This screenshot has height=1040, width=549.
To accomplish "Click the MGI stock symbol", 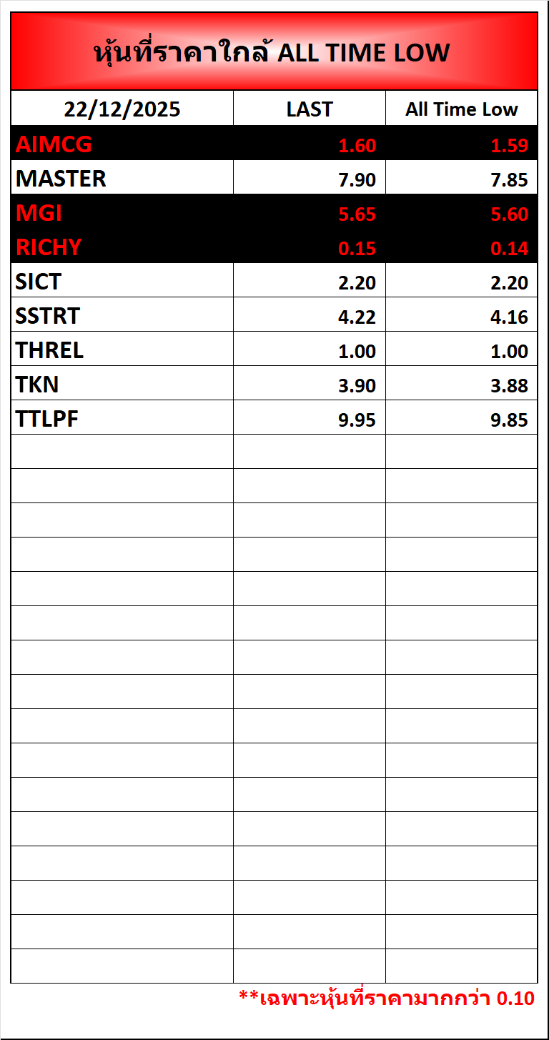I will click(x=39, y=213).
